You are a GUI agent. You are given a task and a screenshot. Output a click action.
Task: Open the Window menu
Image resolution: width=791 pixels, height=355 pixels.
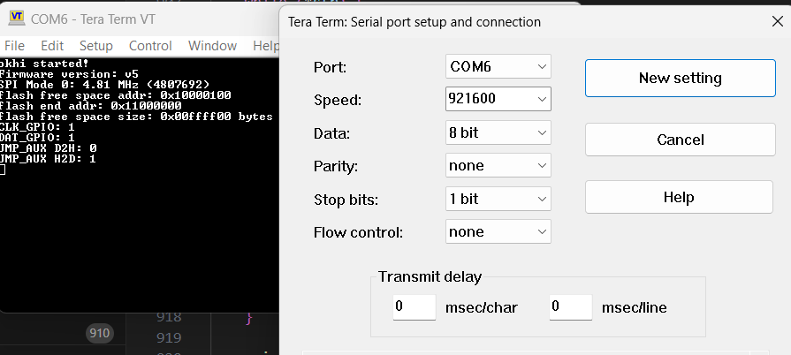(212, 46)
